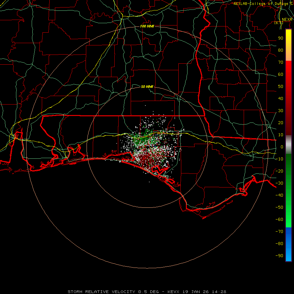Click the -90 value on velocity scale
This screenshot has width=294, height=294.
click(x=279, y=256)
